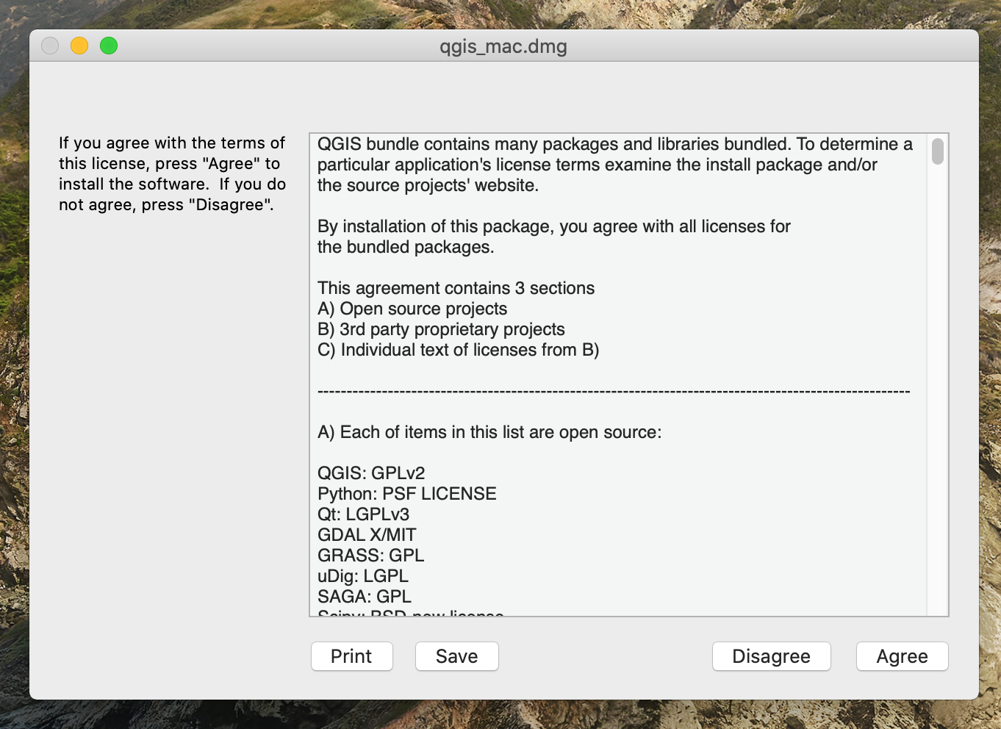Viewport: 1001px width, 729px height.
Task: Click the "QGIS: GPLv2" license line
Action: (371, 473)
